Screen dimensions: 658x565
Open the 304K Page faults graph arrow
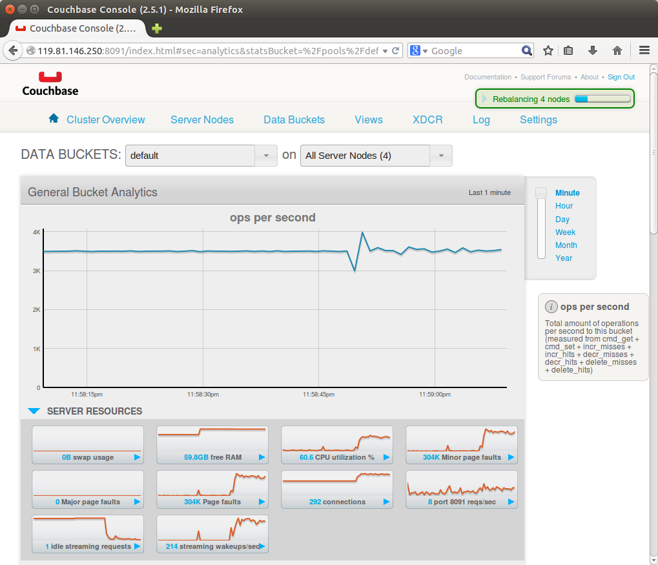(262, 502)
